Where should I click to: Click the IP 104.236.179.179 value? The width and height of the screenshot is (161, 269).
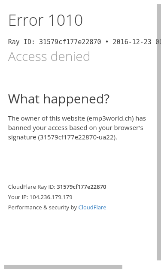51,197
